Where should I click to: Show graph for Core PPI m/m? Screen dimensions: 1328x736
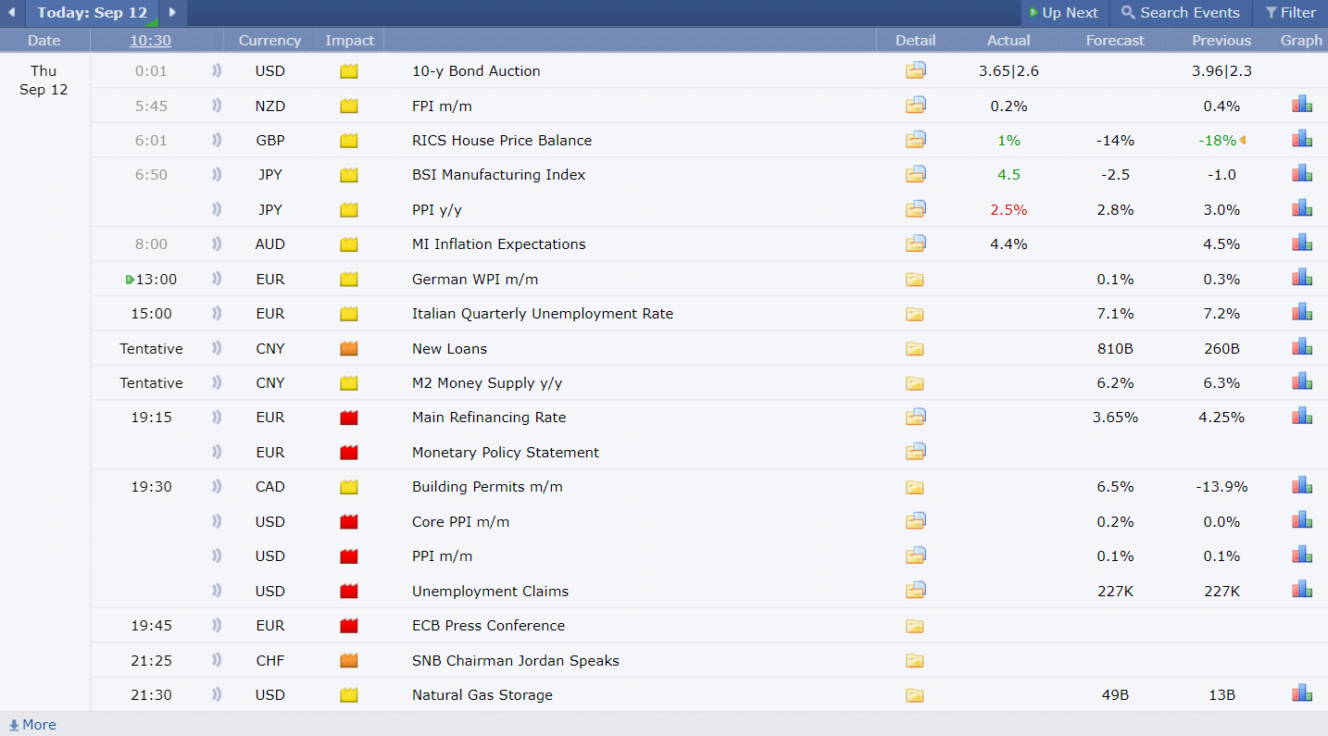coord(1302,520)
